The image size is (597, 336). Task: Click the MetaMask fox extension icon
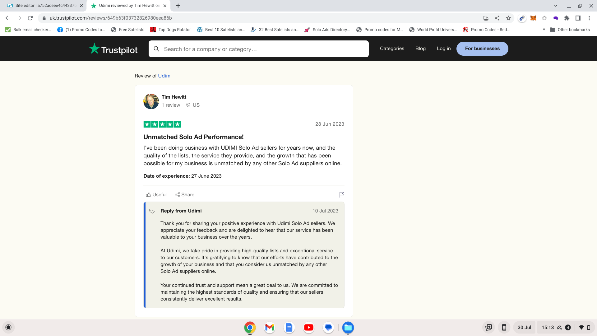(x=533, y=18)
